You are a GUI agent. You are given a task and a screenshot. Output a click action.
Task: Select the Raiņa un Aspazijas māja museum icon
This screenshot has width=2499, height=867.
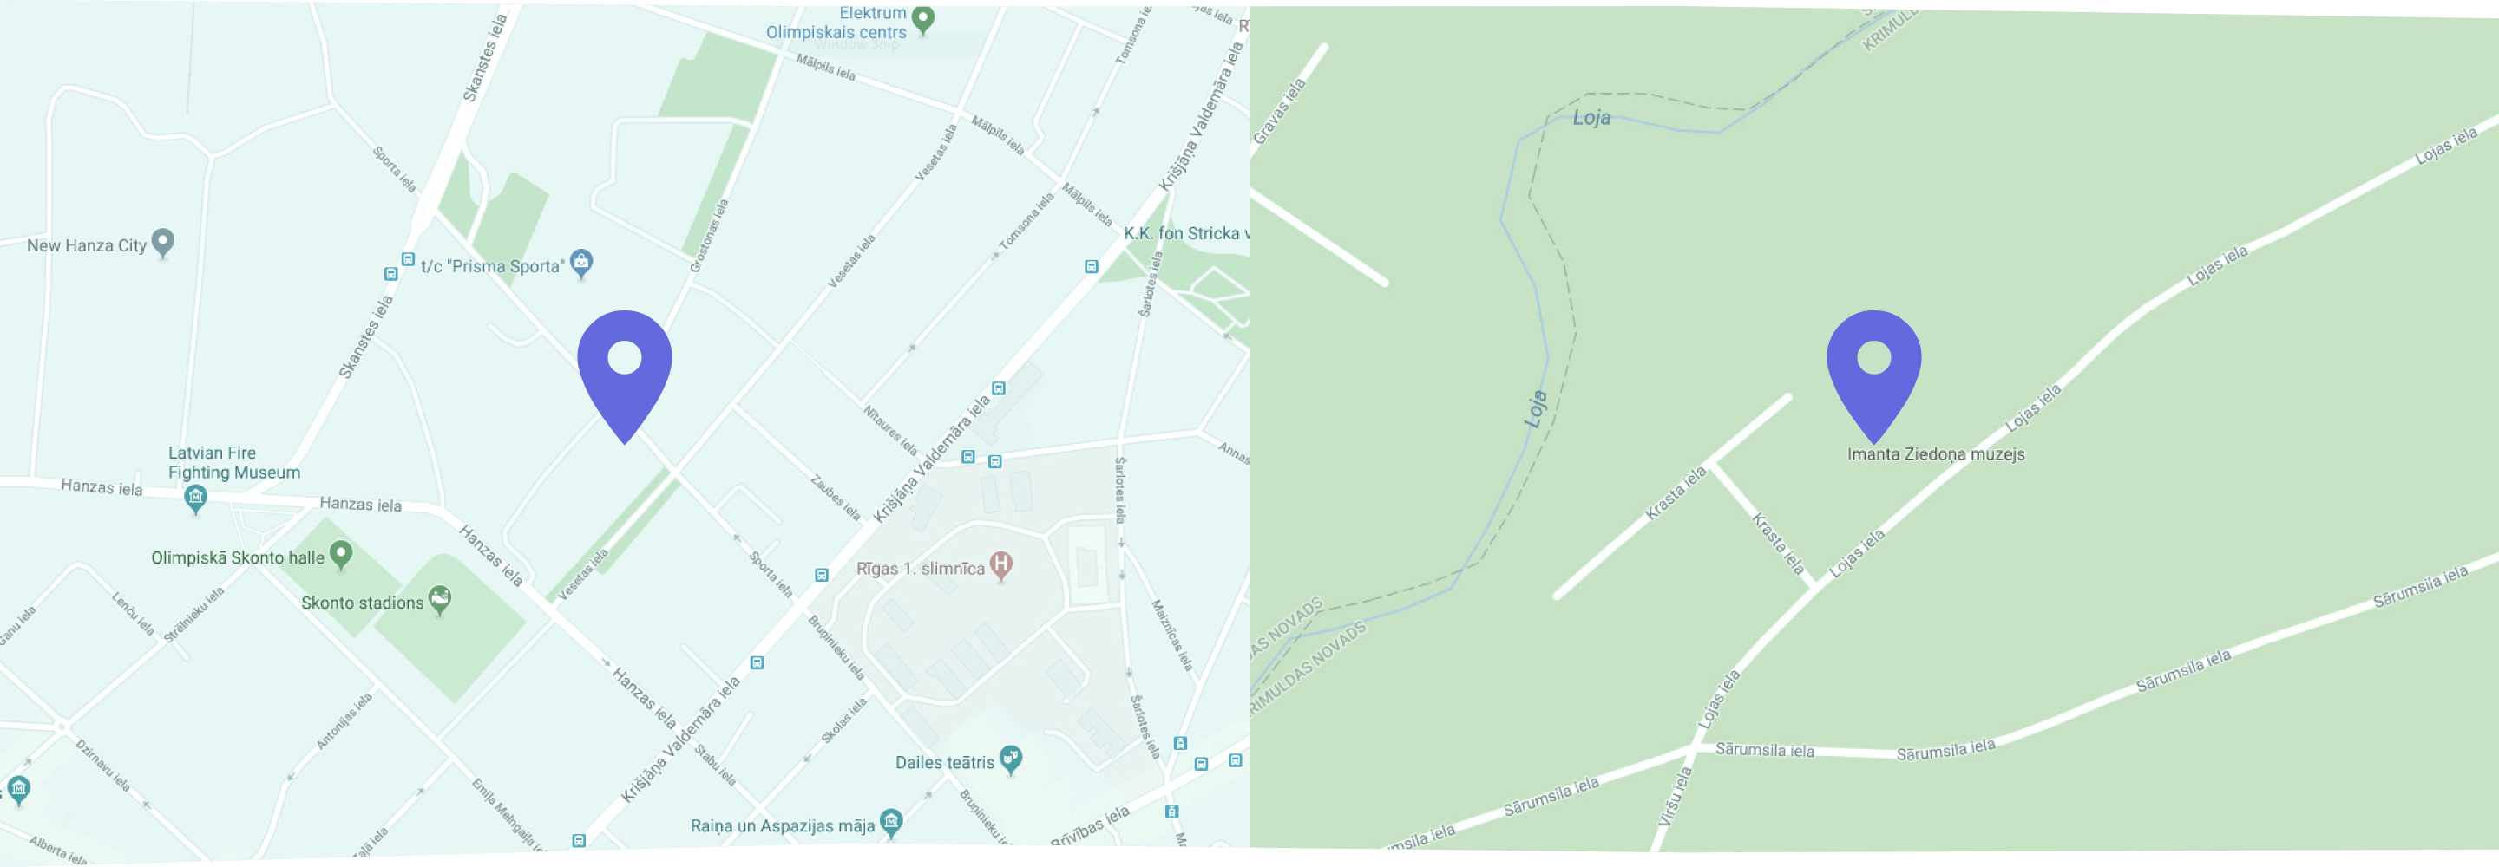[x=890, y=824]
